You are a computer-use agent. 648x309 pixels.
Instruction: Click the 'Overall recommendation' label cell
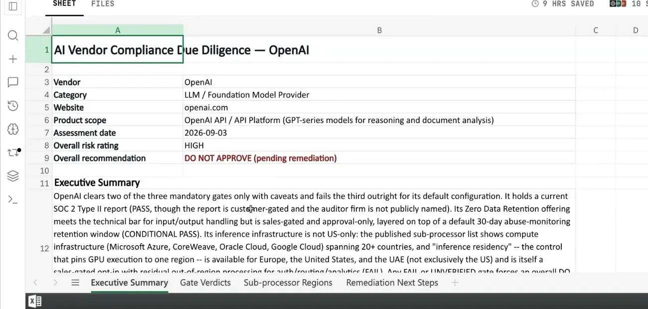coord(118,158)
